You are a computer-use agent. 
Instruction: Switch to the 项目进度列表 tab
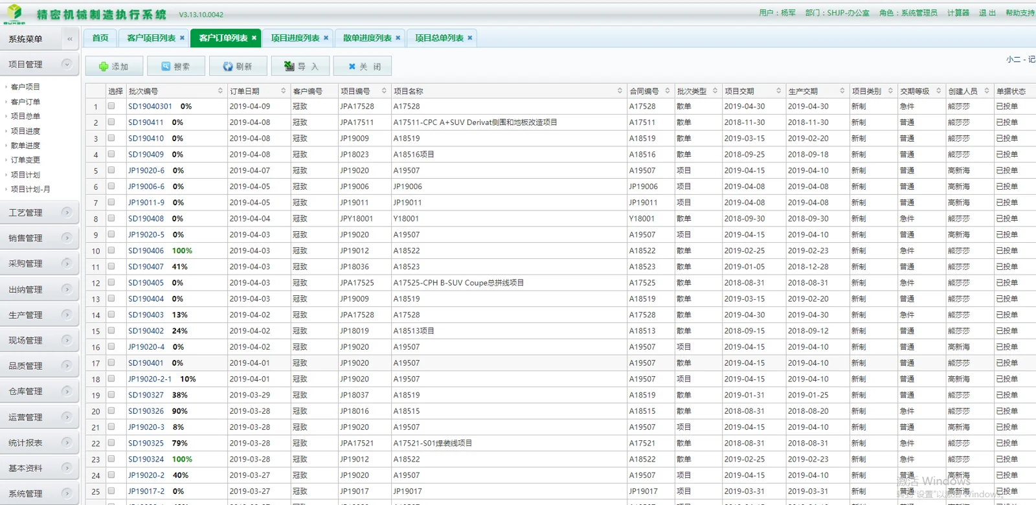tap(295, 38)
